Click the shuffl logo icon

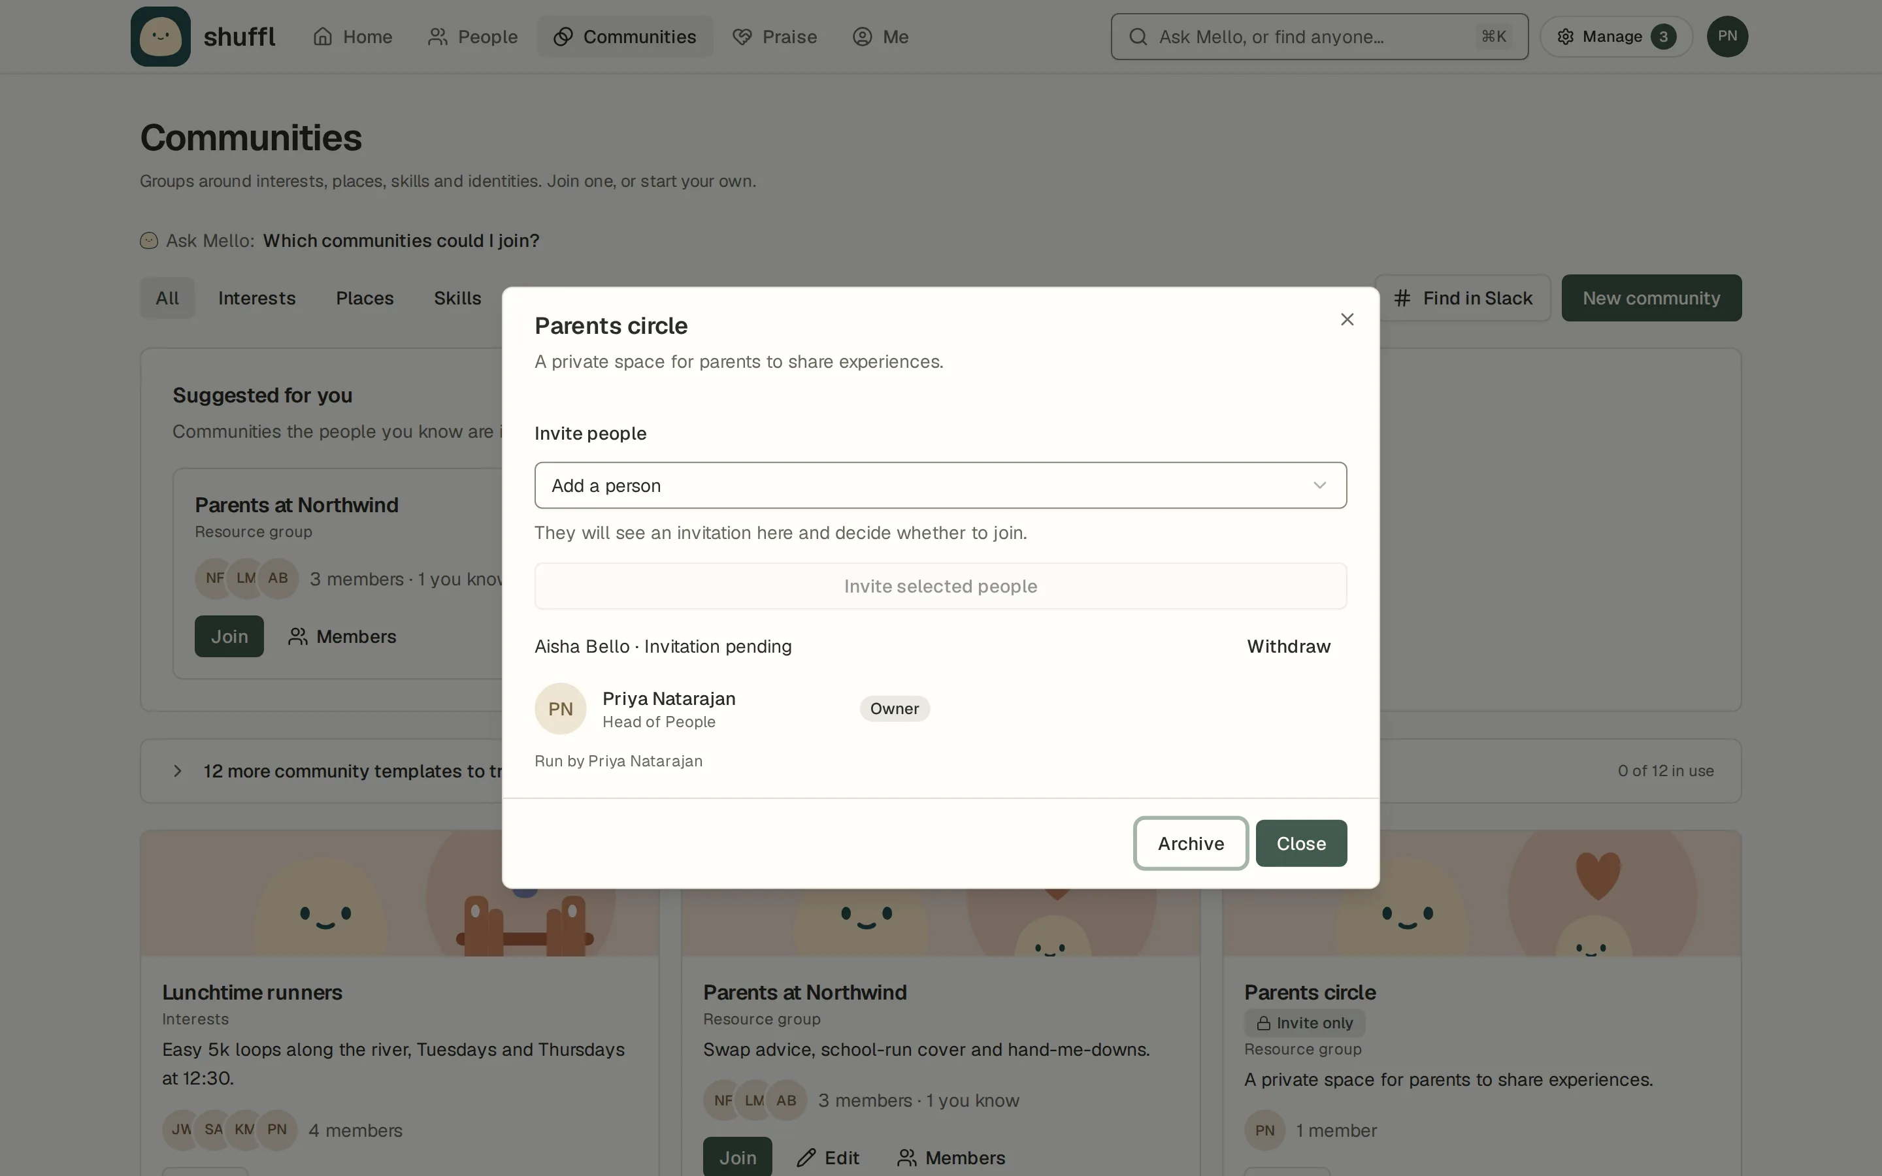coord(160,37)
